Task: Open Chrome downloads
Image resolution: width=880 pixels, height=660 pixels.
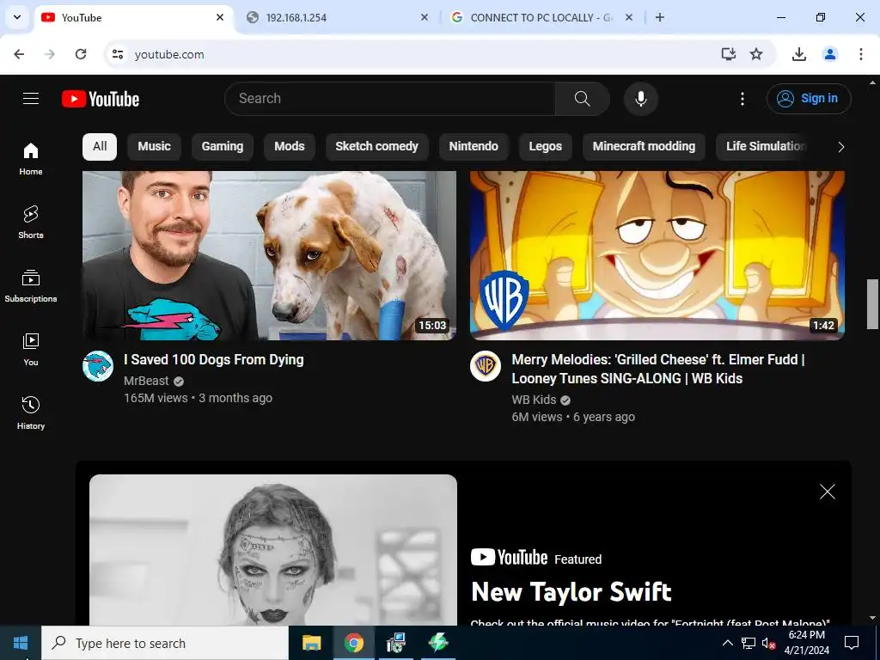Action: (799, 54)
